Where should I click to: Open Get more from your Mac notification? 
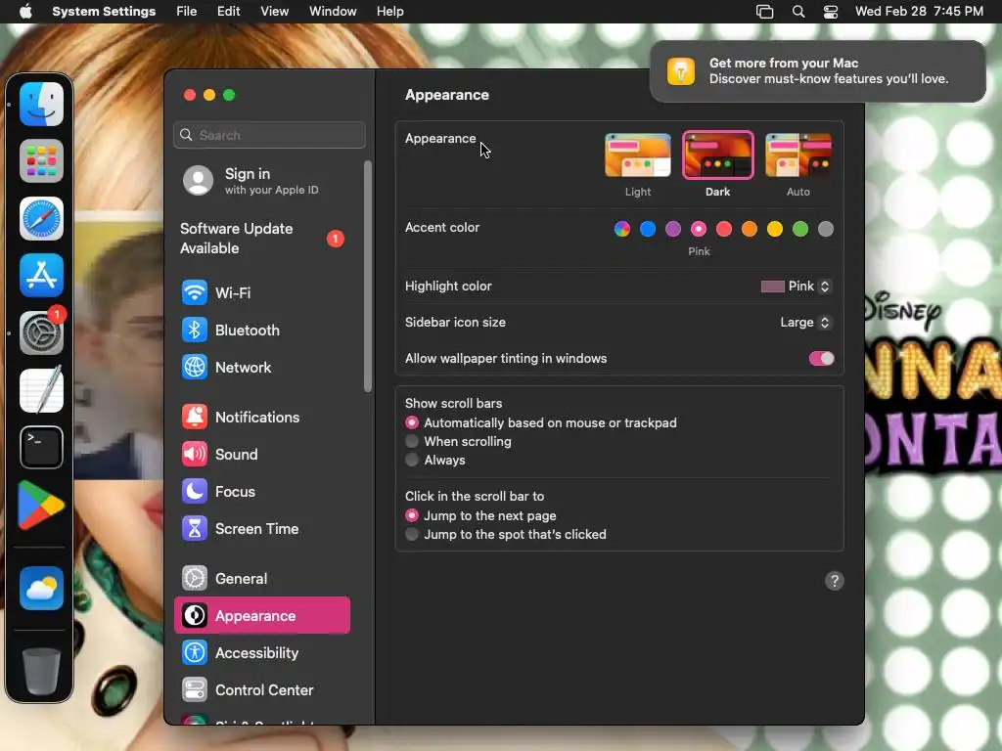[x=818, y=71]
